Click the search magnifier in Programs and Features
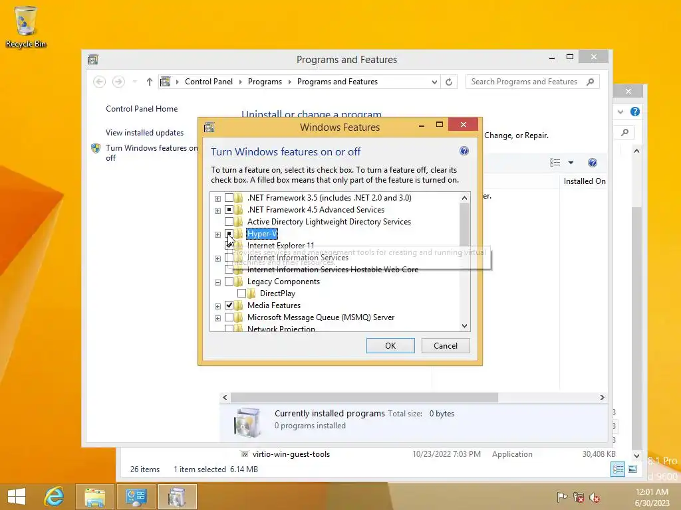Screen dimensions: 681x510 coord(590,82)
